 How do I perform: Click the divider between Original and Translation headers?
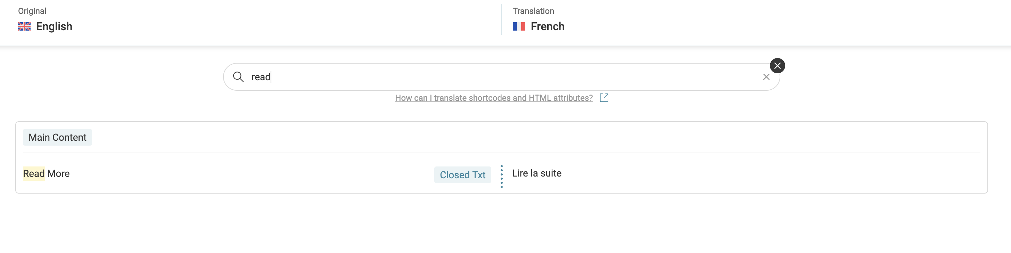coord(501,19)
